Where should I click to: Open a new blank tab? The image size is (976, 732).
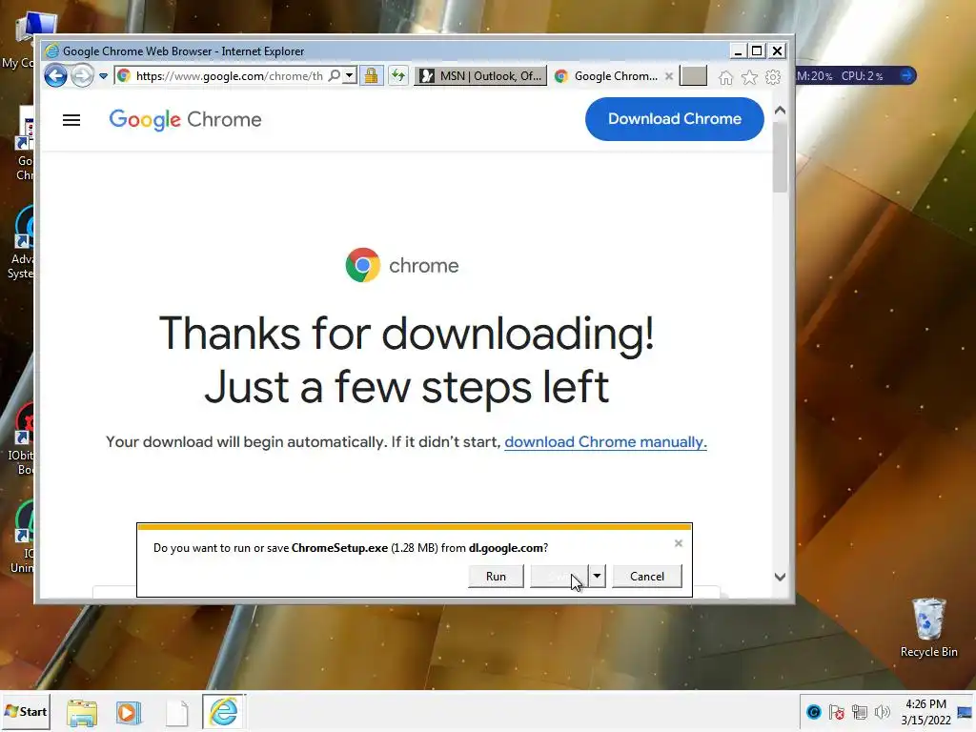tap(694, 76)
